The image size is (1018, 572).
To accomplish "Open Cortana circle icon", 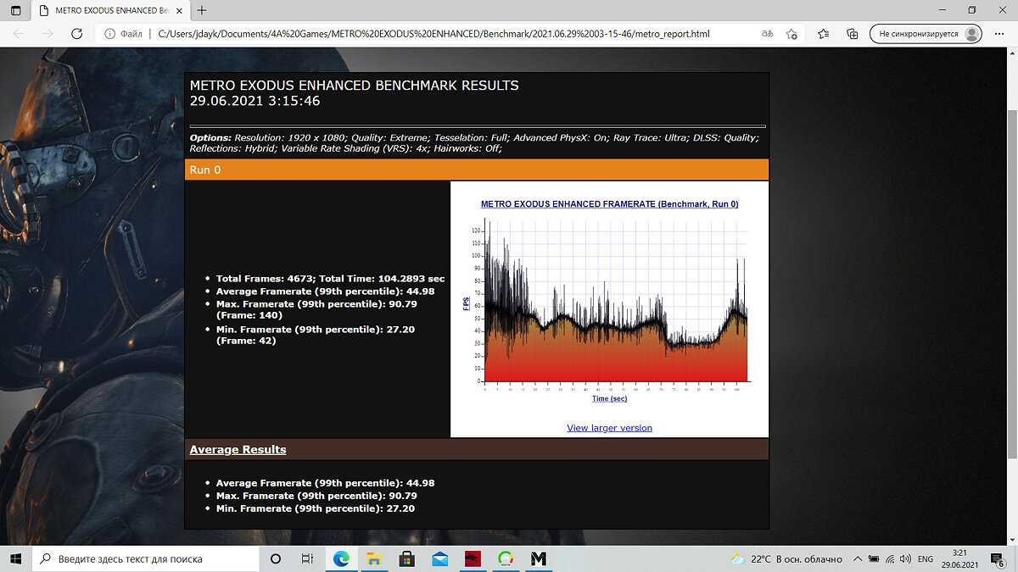I will (x=276, y=559).
